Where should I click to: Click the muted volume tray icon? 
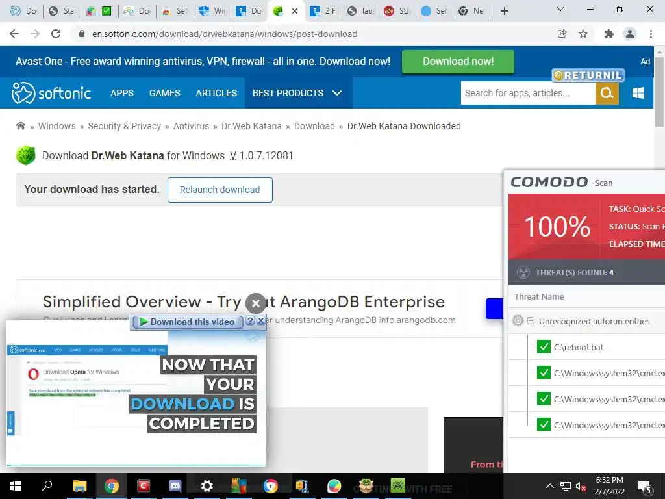(581, 486)
